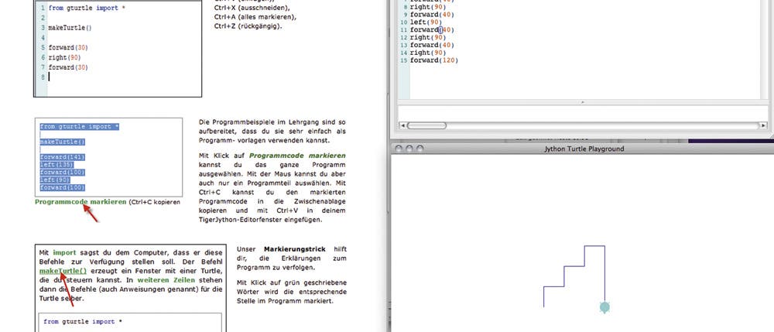Click line 10 'left(90)' in the editor
Image resolution: width=774 pixels, height=332 pixels.
click(426, 22)
